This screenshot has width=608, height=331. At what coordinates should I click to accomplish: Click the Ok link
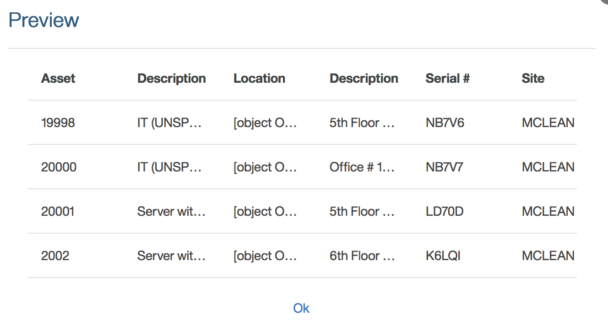click(x=301, y=308)
